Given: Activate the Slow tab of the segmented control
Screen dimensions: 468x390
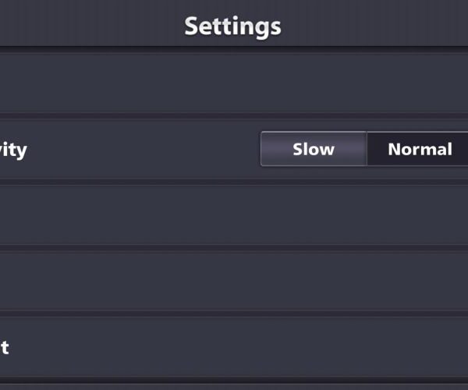Looking at the screenshot, I should pos(313,149).
